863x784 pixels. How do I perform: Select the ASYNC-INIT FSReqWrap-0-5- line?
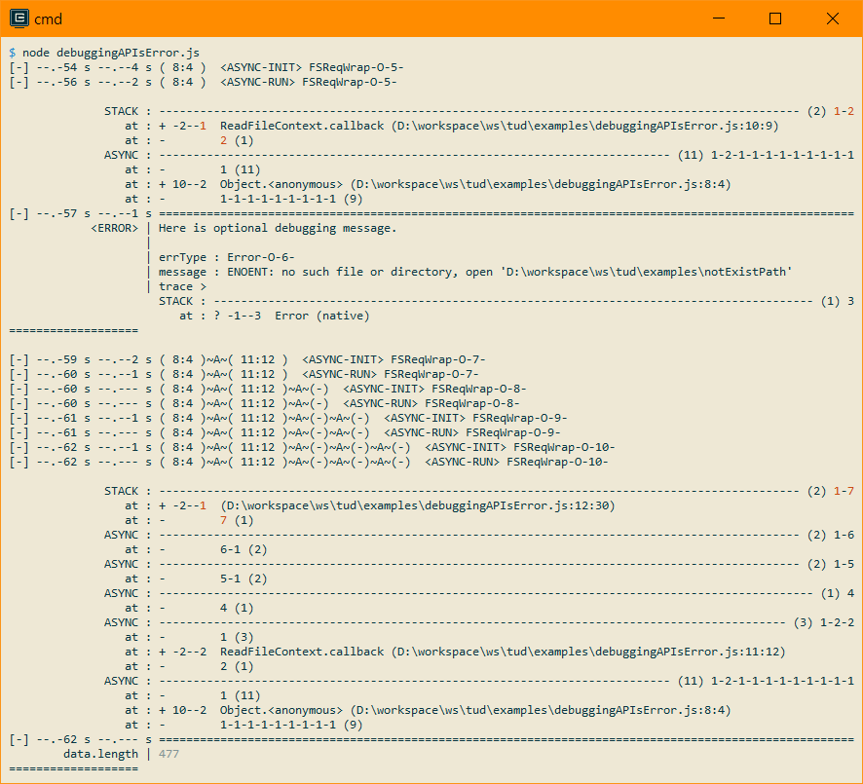[x=206, y=67]
